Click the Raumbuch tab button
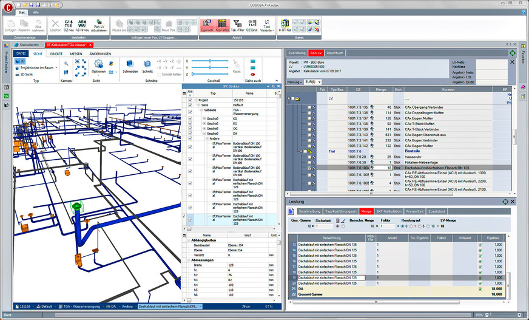Image resolution: width=529 pixels, height=320 pixels. coord(335,53)
